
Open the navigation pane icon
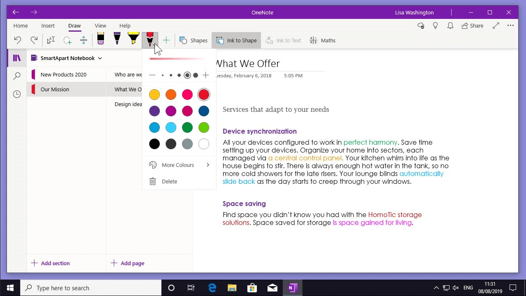coord(16,58)
